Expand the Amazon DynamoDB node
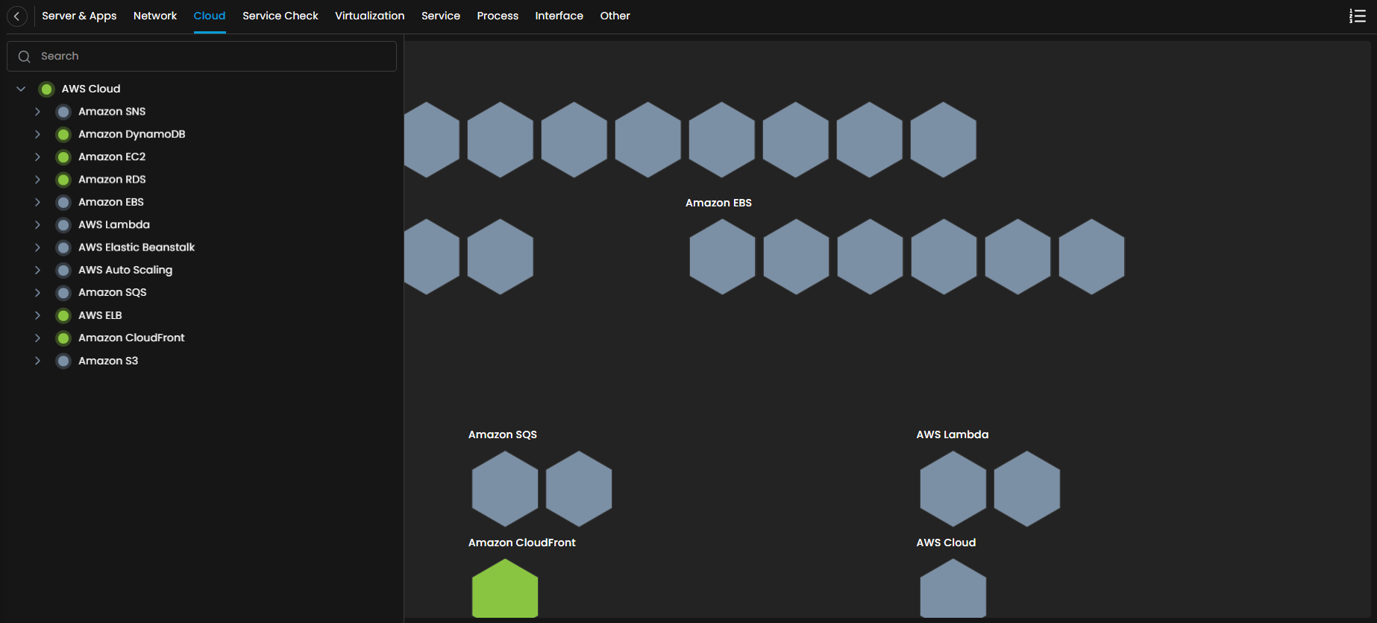Image resolution: width=1377 pixels, height=623 pixels. tap(37, 134)
